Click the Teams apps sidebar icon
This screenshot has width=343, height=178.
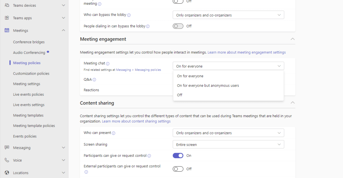[x=7, y=18]
